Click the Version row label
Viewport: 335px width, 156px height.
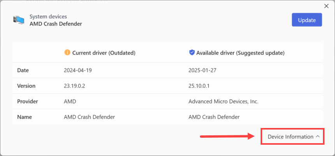[x=26, y=86]
